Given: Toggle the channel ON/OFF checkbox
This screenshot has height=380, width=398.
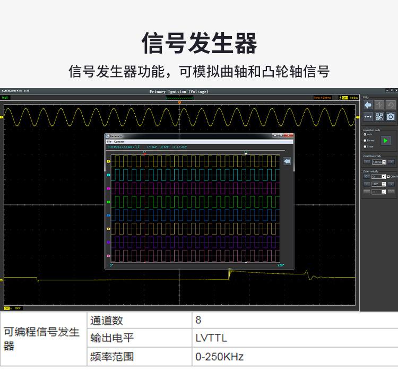Looking at the screenshot, I should (388, 177).
